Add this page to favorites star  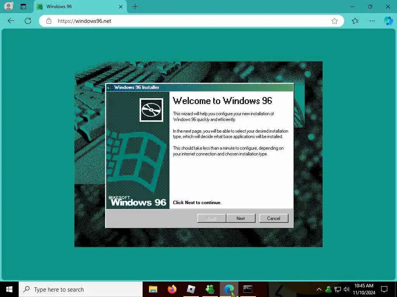(335, 21)
